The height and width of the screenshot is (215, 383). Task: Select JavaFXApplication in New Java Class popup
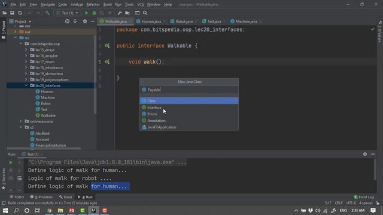[189, 127]
